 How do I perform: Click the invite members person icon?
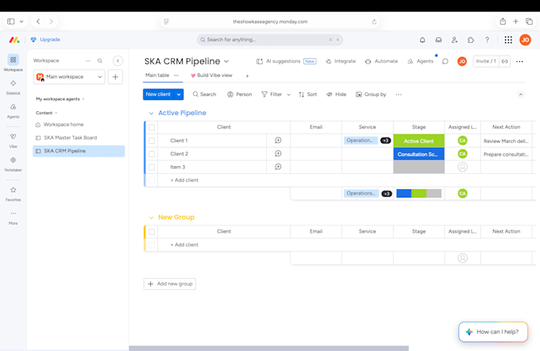[x=454, y=40]
